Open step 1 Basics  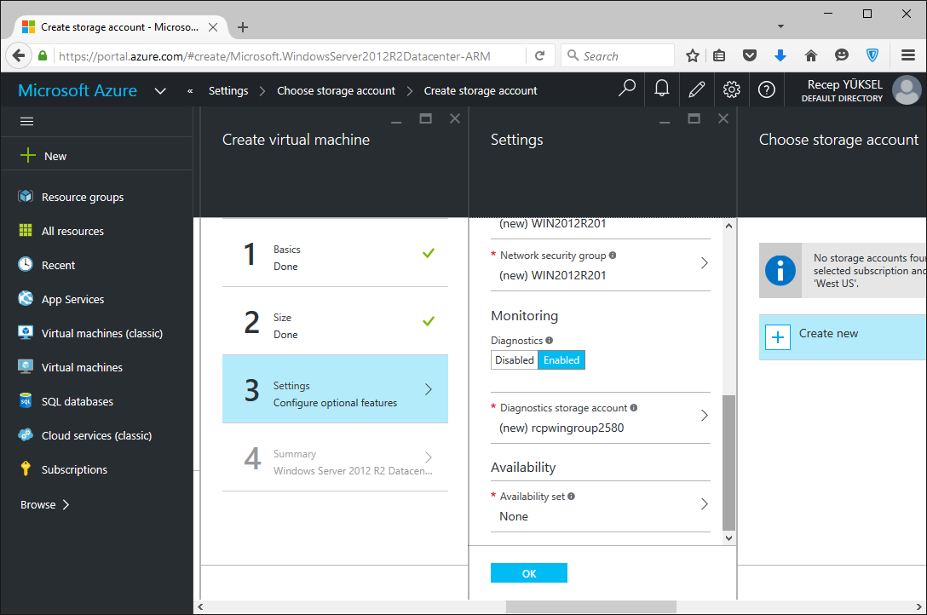click(335, 256)
